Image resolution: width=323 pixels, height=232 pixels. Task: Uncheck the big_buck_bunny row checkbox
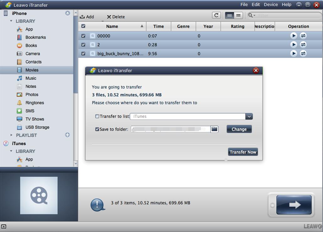(83, 54)
